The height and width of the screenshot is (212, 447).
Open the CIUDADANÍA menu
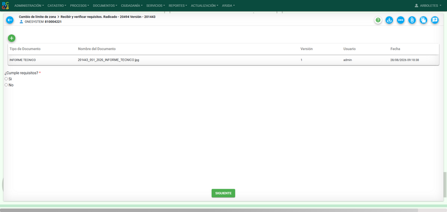tap(132, 6)
